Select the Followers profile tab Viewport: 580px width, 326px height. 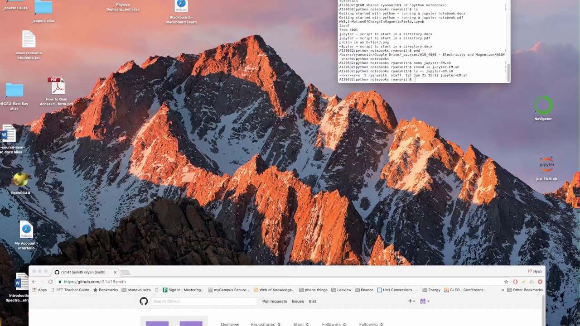tap(334, 323)
